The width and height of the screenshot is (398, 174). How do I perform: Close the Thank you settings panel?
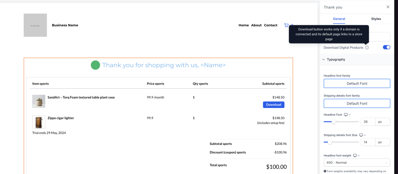[388, 7]
